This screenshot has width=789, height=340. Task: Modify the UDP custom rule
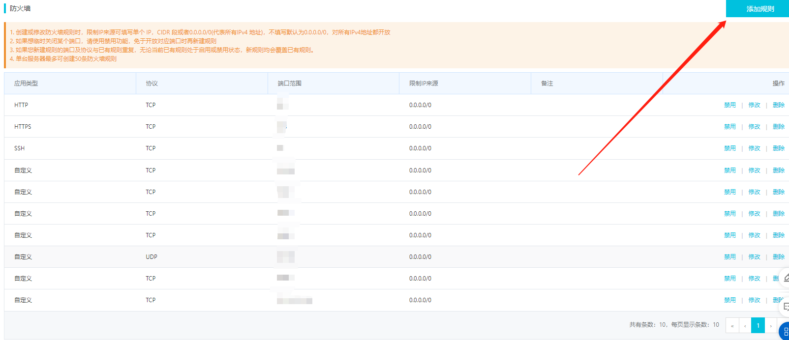754,257
